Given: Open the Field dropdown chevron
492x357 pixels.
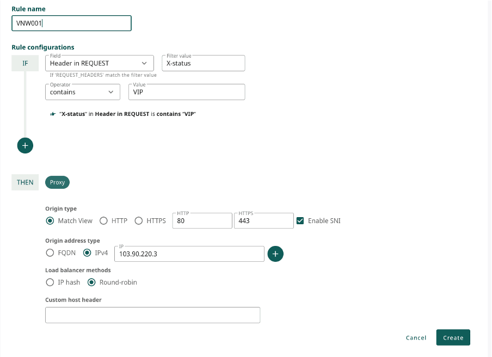Looking at the screenshot, I should pos(144,63).
